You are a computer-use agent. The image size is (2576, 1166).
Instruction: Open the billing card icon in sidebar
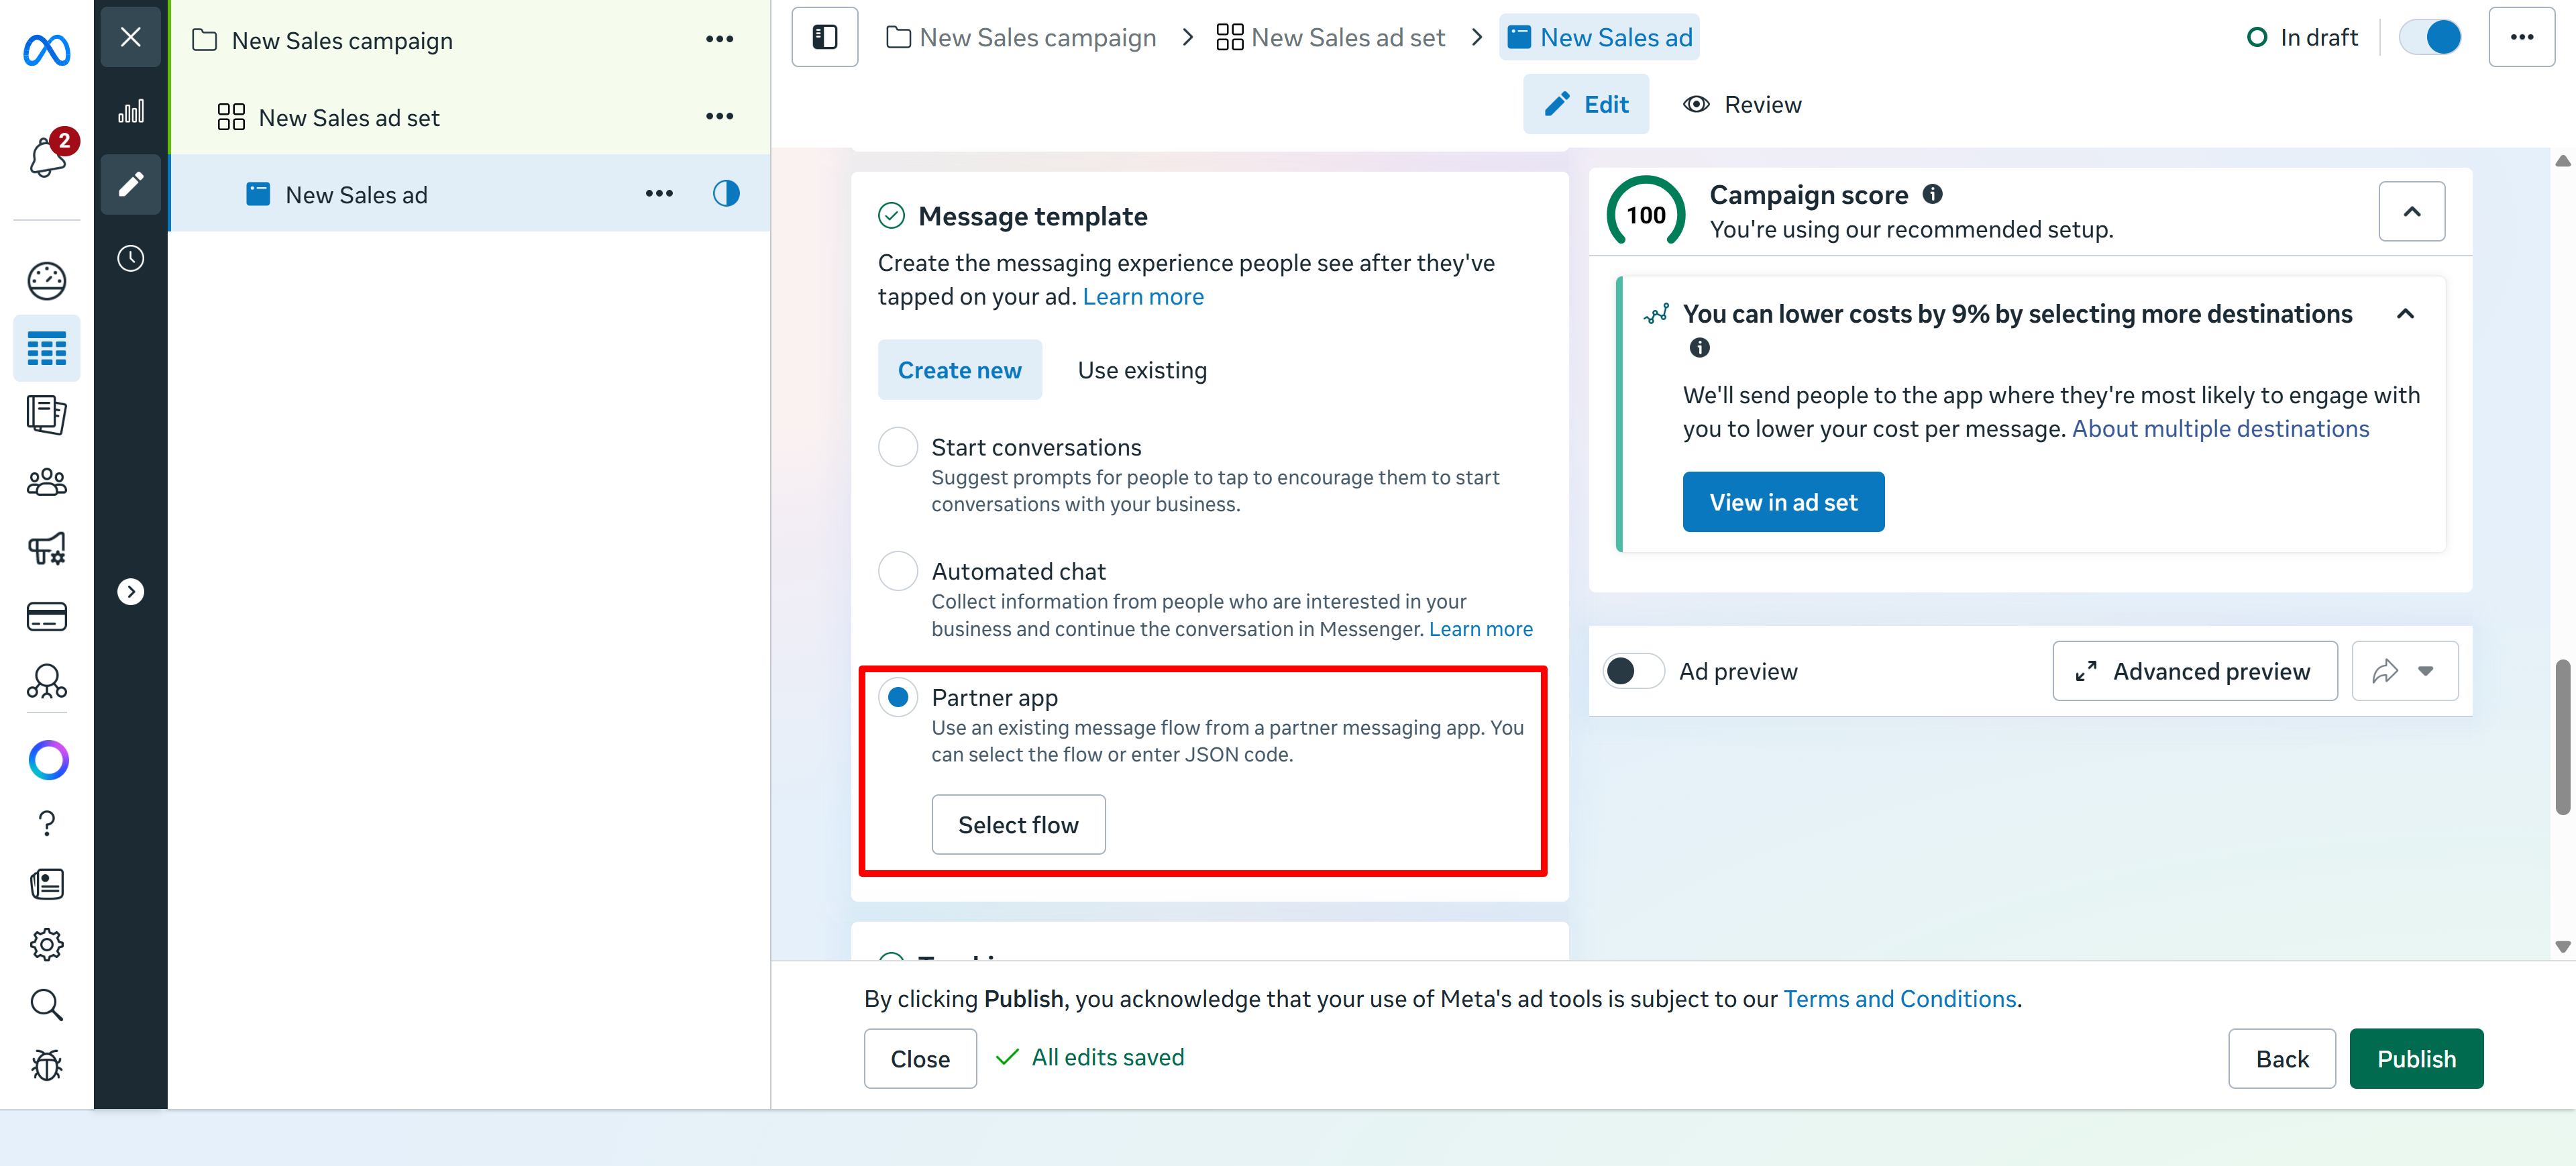coord(47,616)
